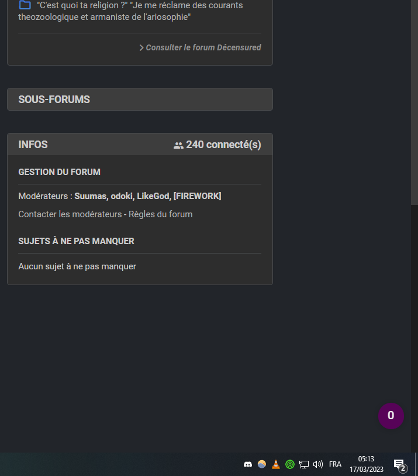
Task: Click the taskbar clock and date
Action: (x=366, y=464)
